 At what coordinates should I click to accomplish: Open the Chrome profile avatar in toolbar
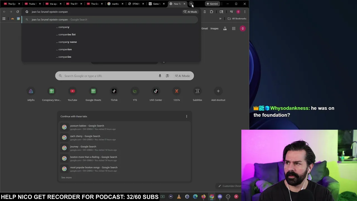pyautogui.click(x=238, y=12)
